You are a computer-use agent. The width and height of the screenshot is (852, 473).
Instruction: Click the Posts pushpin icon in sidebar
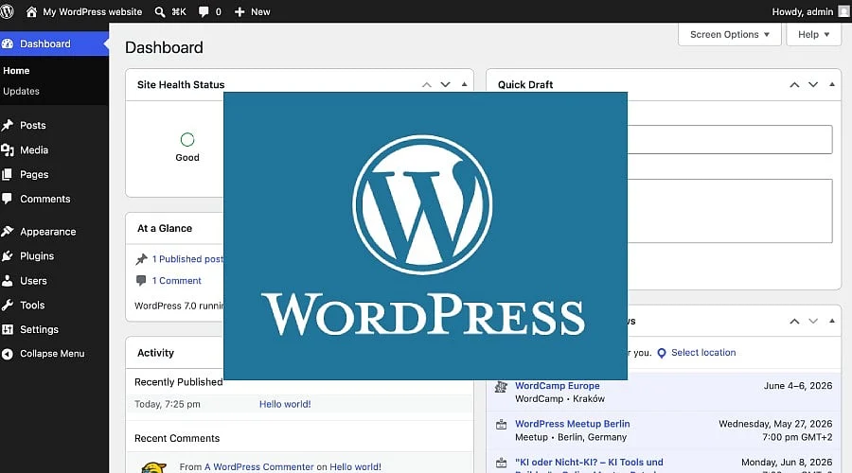[x=8, y=126]
